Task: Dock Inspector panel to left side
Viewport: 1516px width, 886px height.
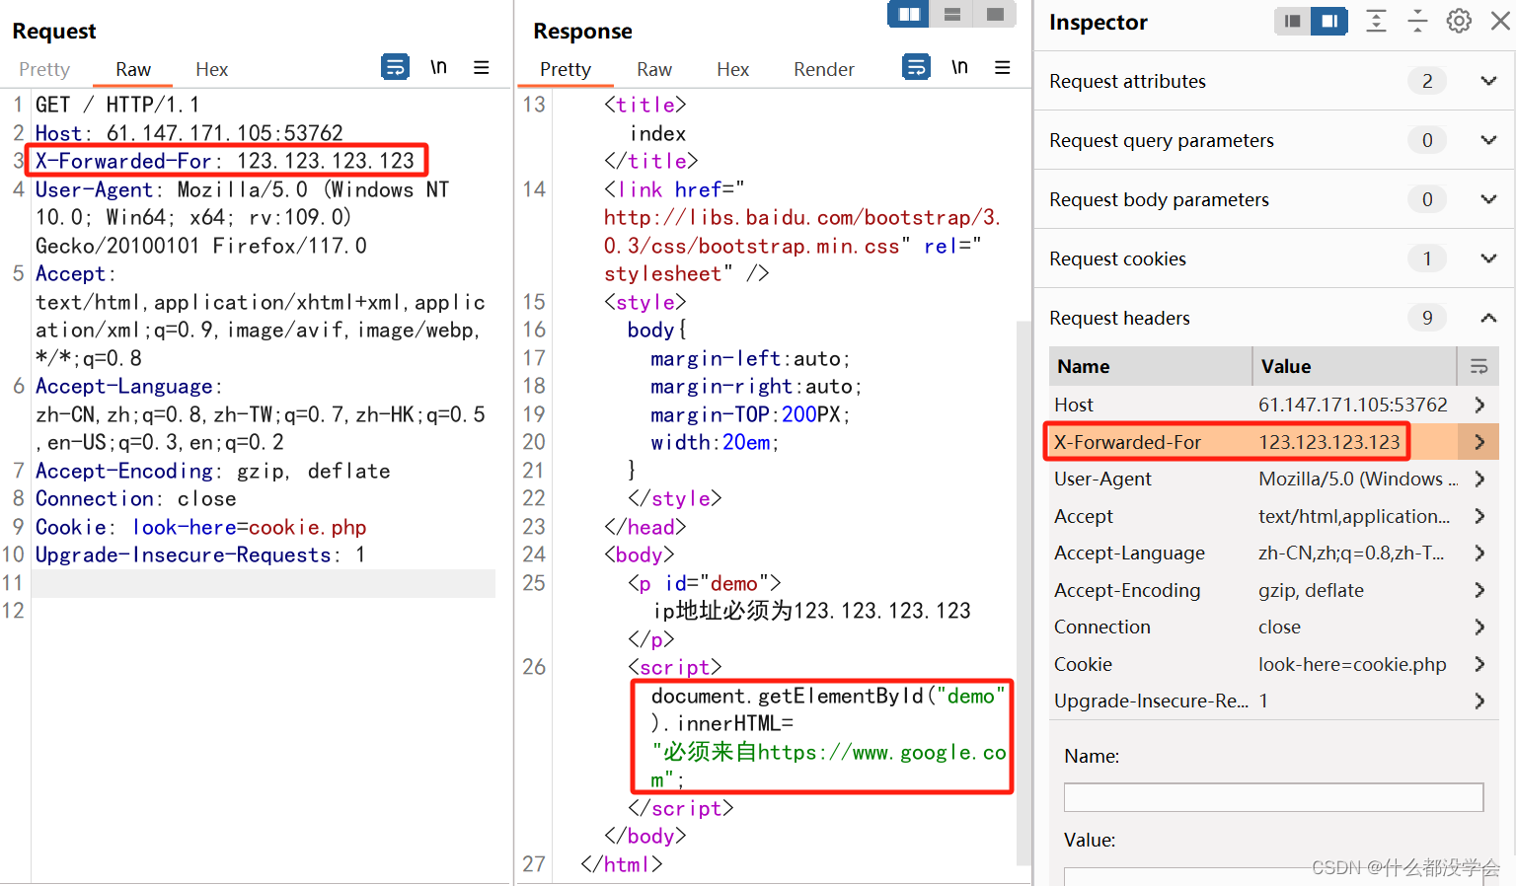Action: (x=1292, y=21)
